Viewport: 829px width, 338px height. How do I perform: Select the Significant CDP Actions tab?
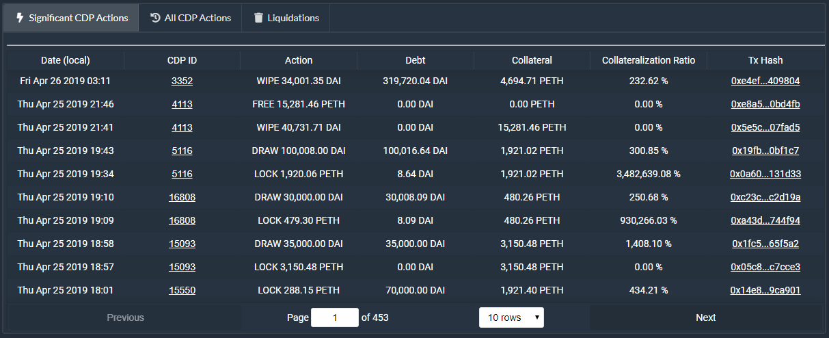[71, 18]
